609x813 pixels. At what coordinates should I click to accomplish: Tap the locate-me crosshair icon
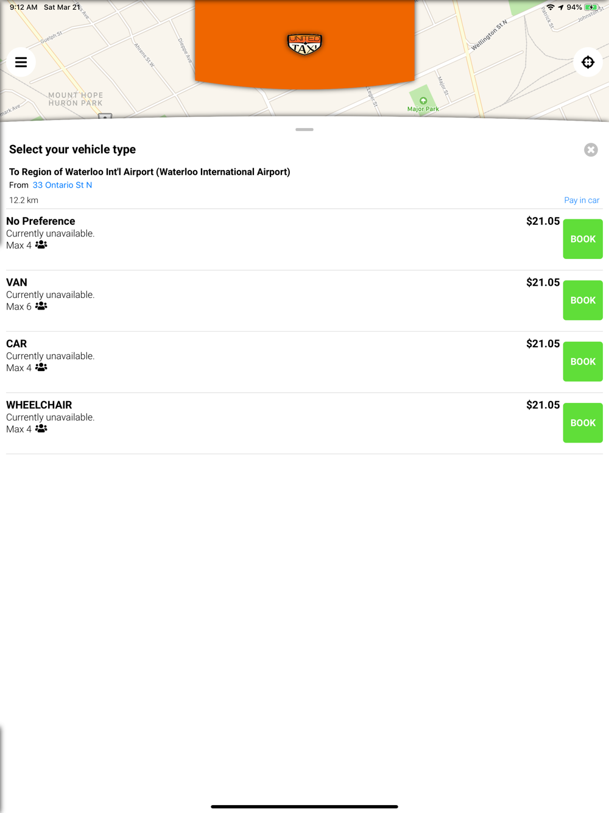[588, 62]
